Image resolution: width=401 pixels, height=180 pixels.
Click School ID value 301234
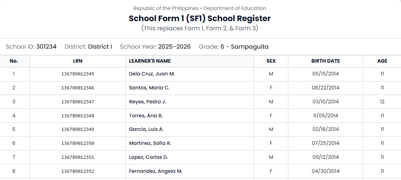(46, 47)
